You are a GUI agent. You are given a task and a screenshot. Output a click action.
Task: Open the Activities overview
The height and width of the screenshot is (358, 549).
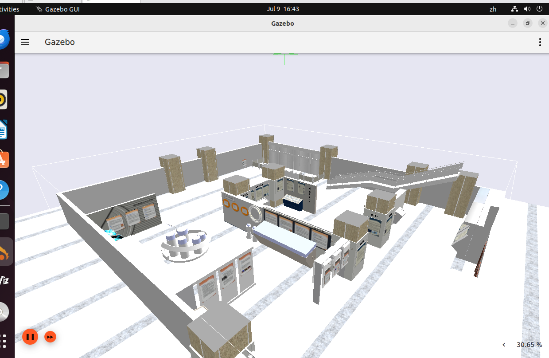pyautogui.click(x=9, y=9)
